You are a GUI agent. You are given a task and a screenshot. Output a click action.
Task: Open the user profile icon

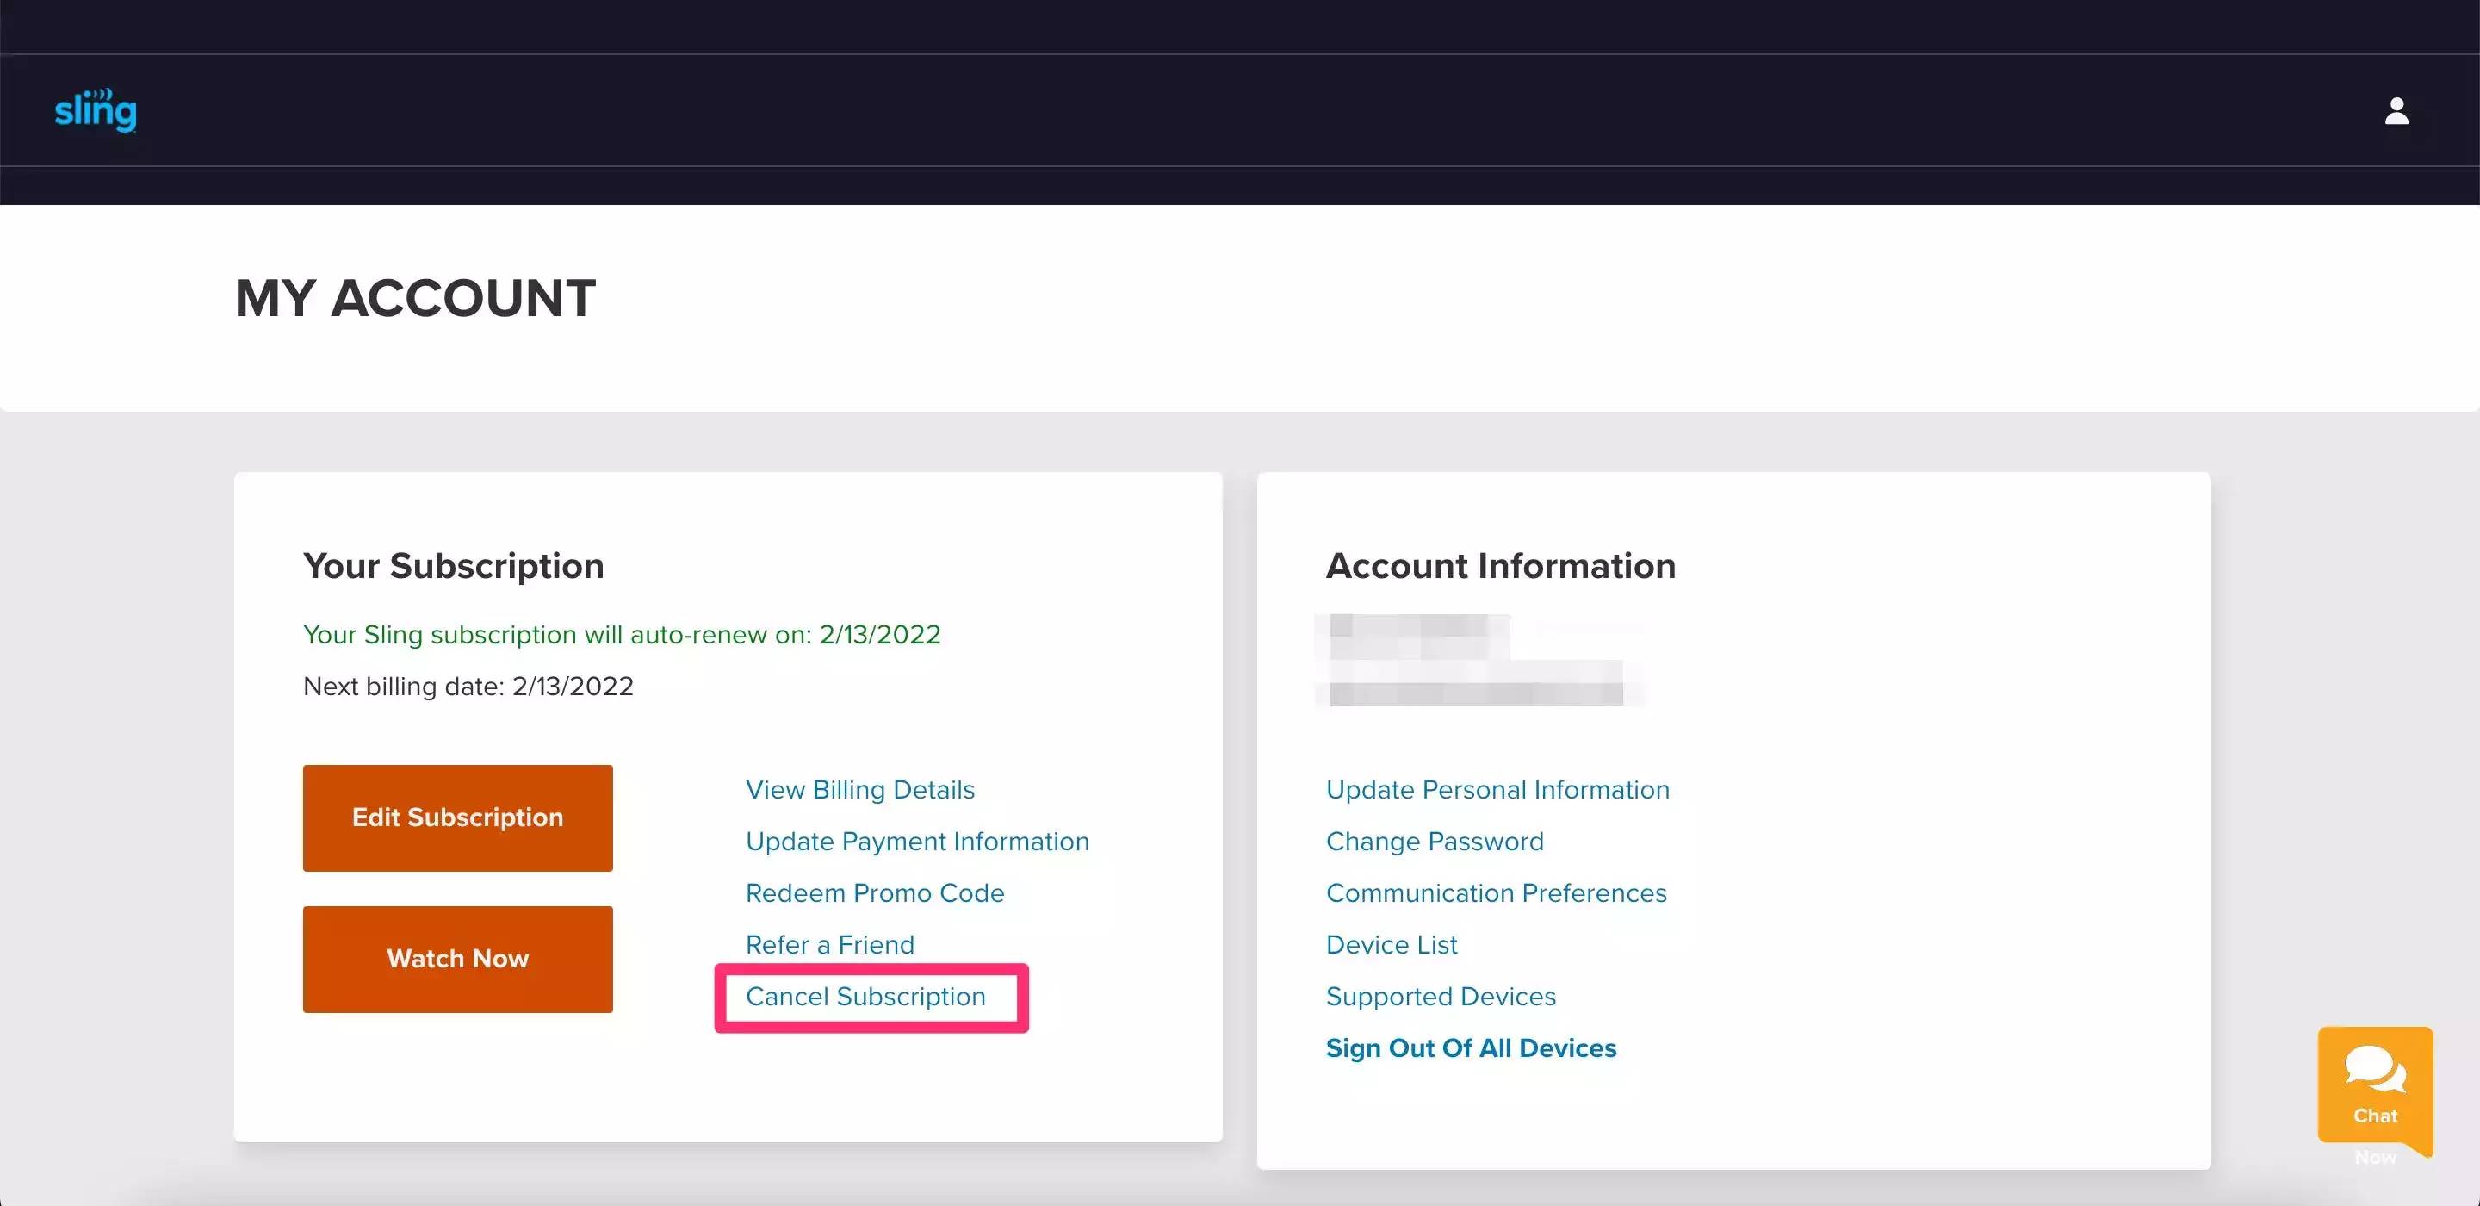(x=2396, y=111)
